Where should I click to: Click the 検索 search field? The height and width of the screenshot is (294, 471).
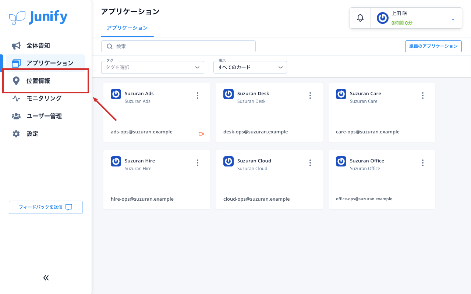pyautogui.click(x=178, y=46)
